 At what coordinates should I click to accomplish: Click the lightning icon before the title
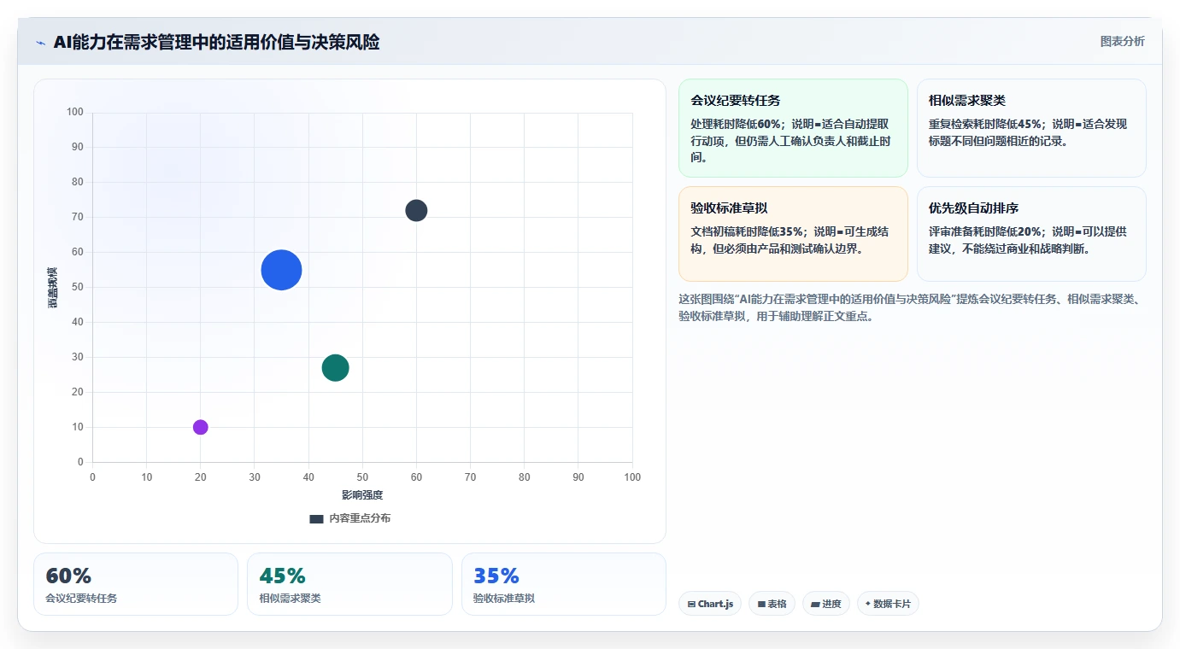pos(40,43)
